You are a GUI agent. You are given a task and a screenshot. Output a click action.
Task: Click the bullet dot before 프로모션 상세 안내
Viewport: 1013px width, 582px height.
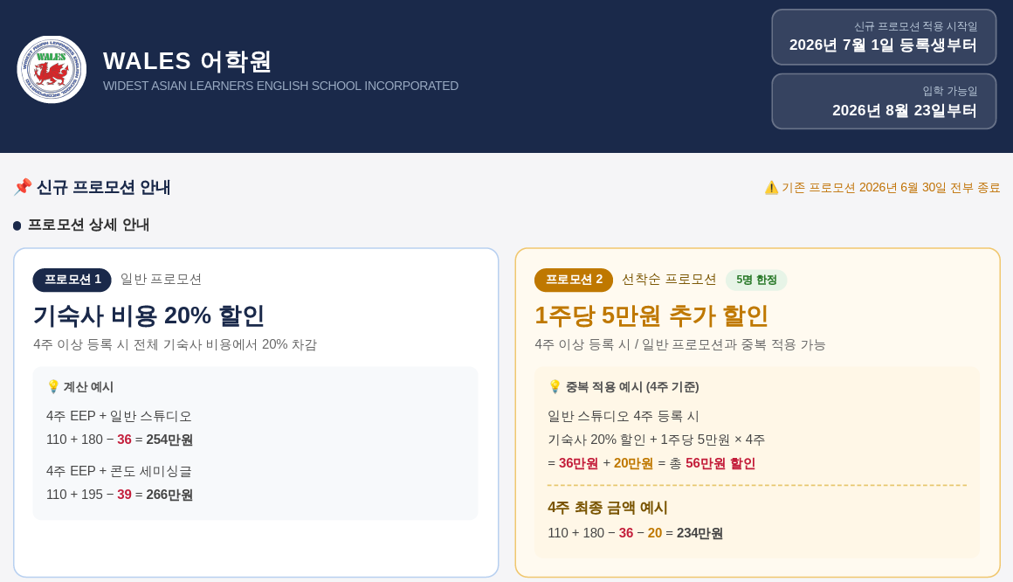point(17,225)
